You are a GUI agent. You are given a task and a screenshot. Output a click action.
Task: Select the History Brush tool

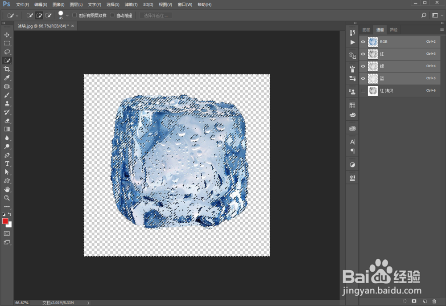(7, 112)
